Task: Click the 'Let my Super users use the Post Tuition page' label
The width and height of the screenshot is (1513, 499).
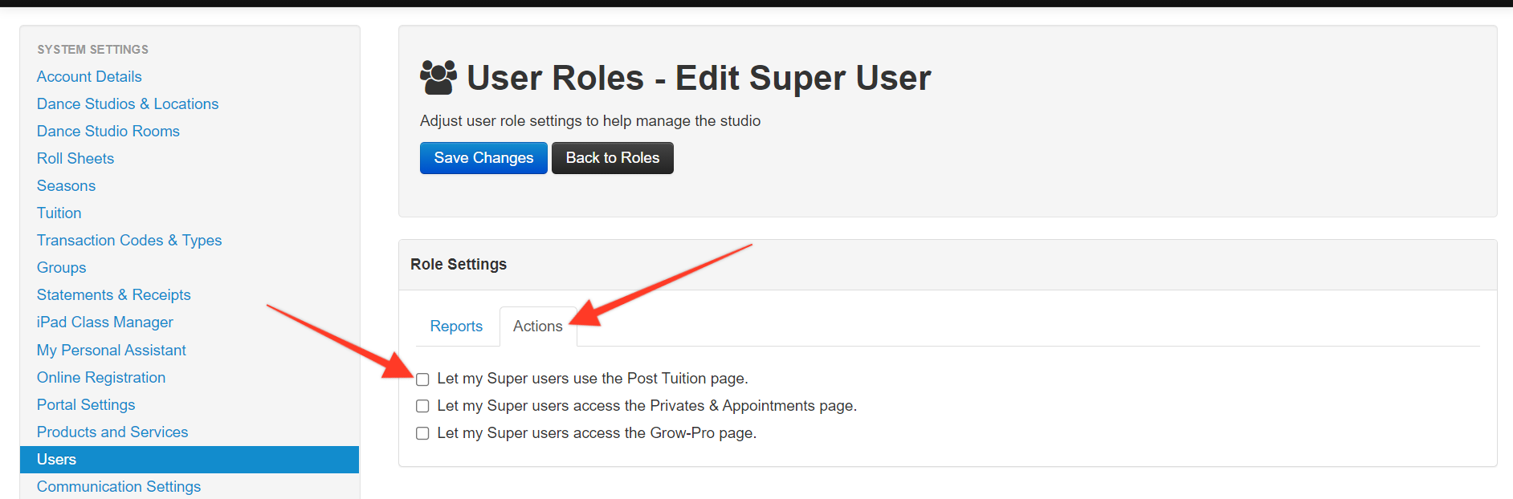Action: pos(593,379)
